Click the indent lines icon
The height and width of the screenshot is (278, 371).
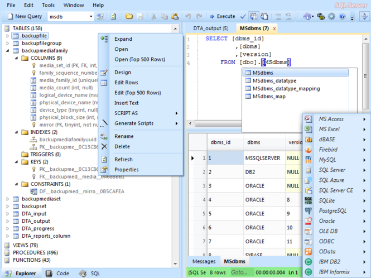tap(278, 16)
